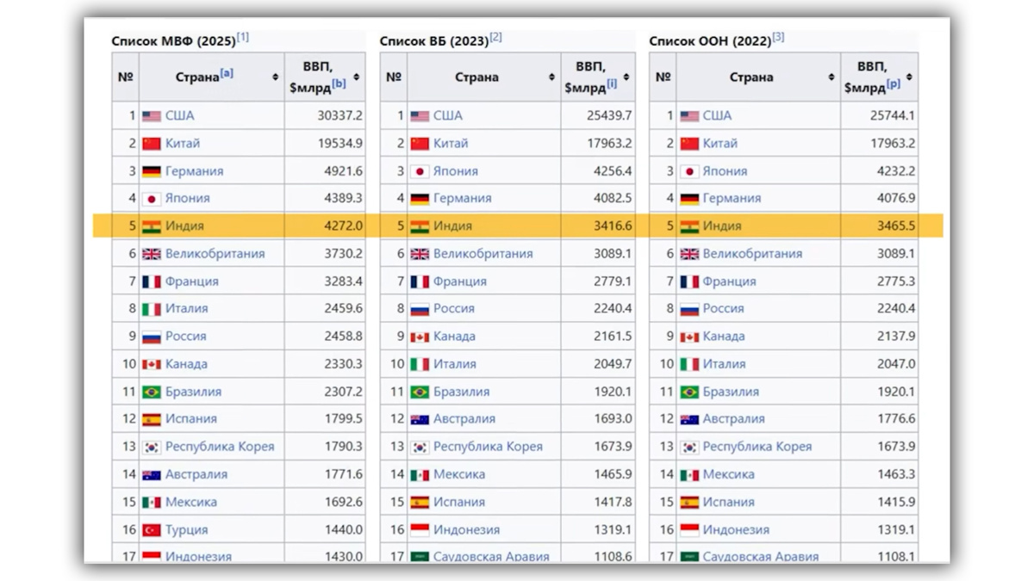Open Япония link in World Bank list

(456, 170)
